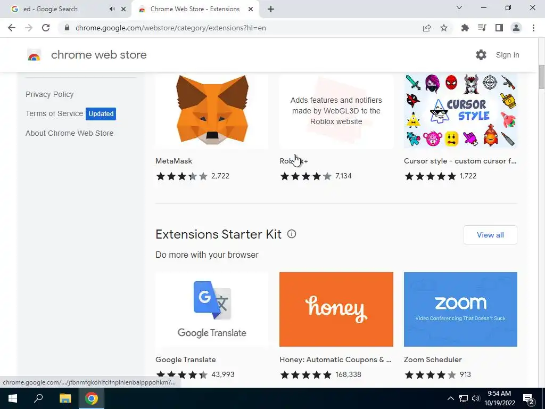Open Windows taskbar search
Viewport: 545px width, 409px height.
coord(38,398)
